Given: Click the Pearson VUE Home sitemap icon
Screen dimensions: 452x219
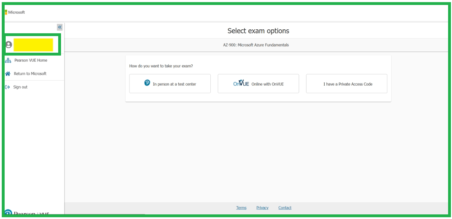Looking at the screenshot, I should [x=8, y=60].
